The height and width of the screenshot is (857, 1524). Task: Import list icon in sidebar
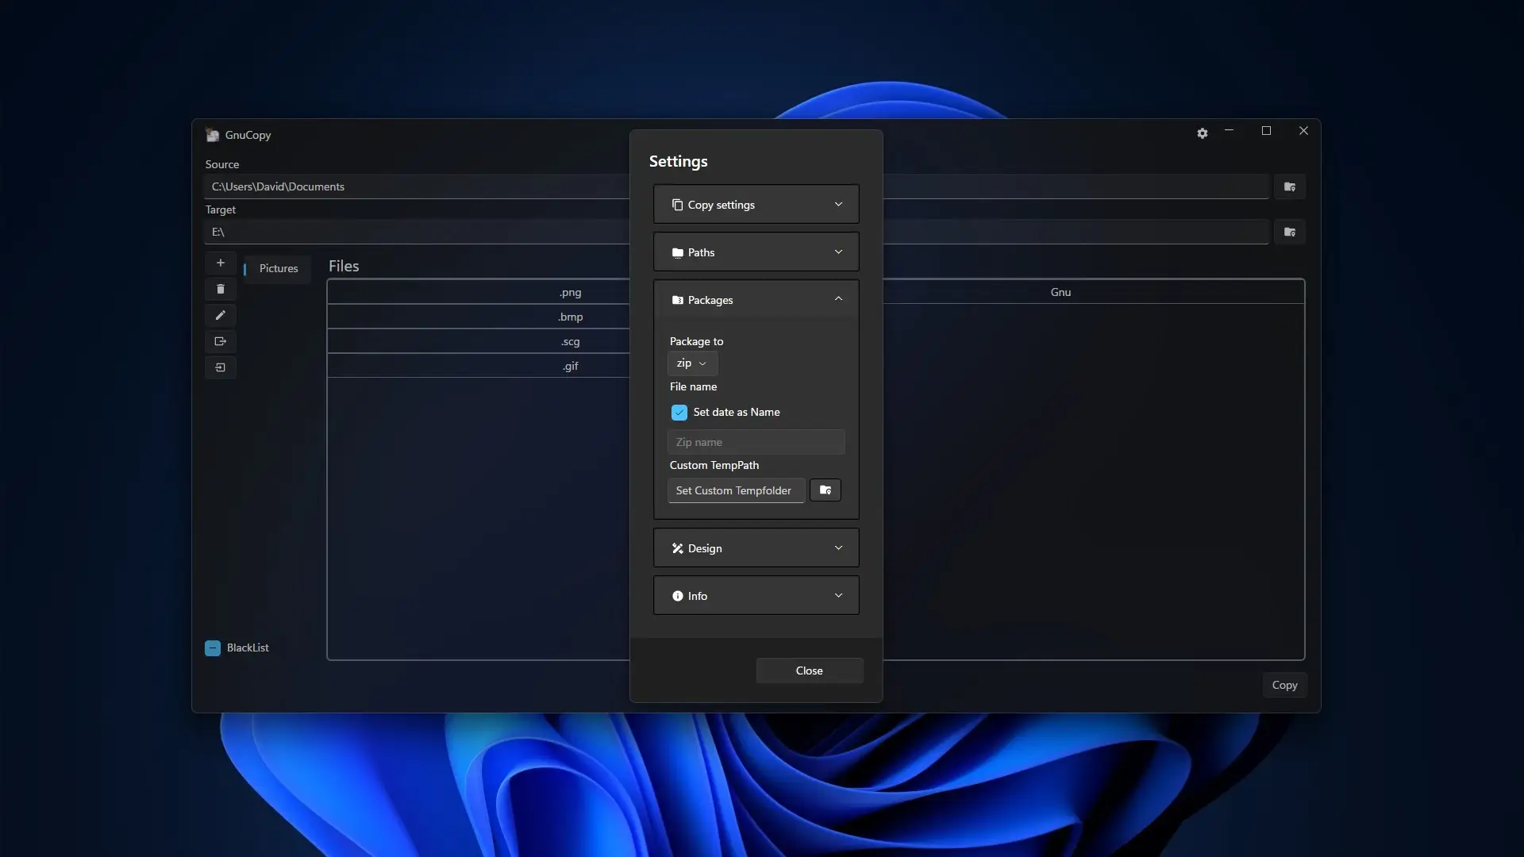point(221,367)
